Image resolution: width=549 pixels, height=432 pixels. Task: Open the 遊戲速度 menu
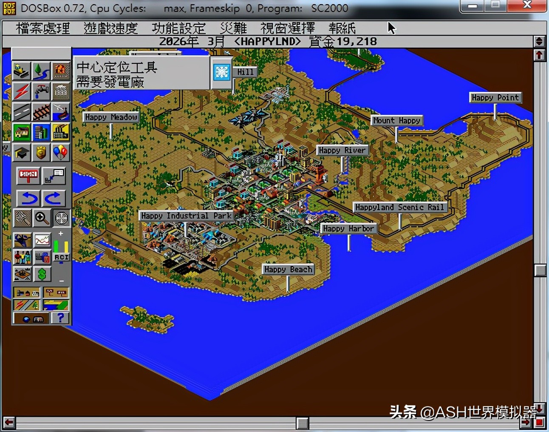point(110,28)
